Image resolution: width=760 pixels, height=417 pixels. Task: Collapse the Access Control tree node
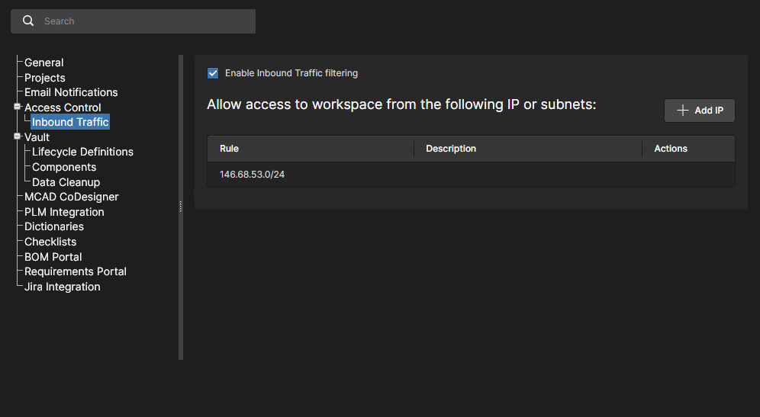[x=17, y=107]
